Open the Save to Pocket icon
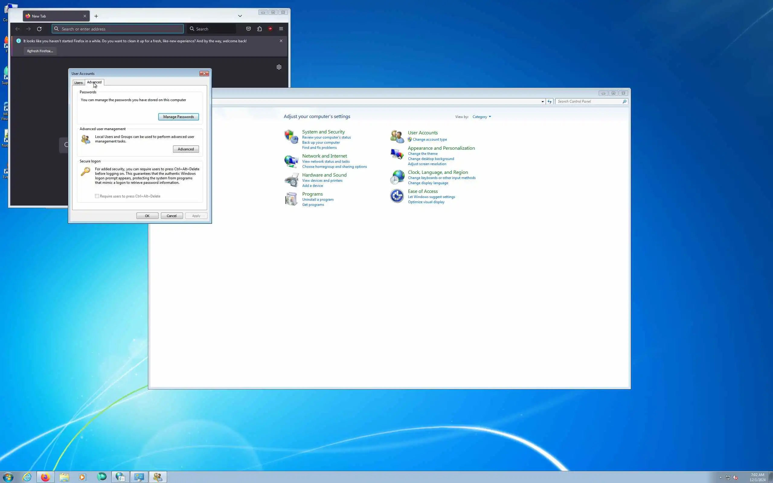The height and width of the screenshot is (483, 773). [x=249, y=29]
